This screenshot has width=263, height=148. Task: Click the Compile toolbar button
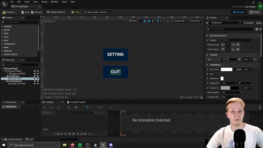[x=8, y=12]
